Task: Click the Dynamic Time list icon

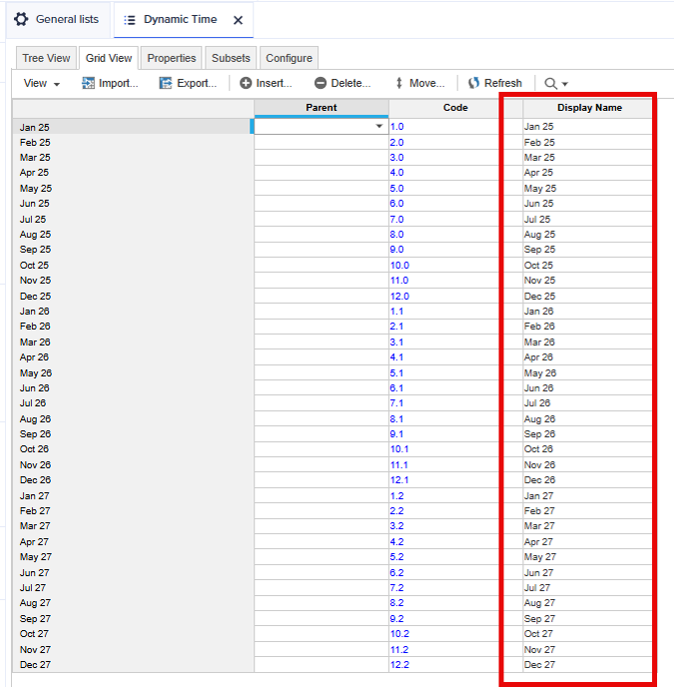Action: click(x=129, y=20)
